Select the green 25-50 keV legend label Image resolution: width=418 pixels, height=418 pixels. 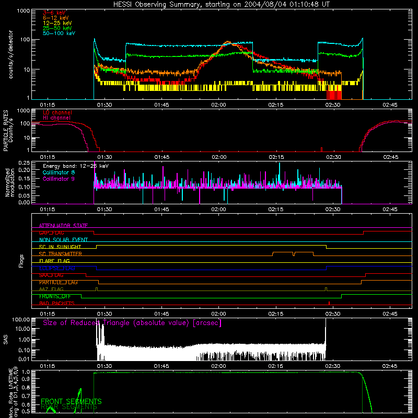coord(57,28)
